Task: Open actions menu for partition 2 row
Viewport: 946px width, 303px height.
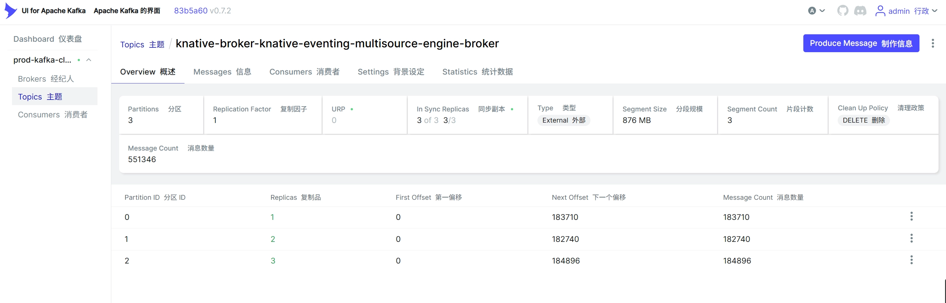Action: 911,260
